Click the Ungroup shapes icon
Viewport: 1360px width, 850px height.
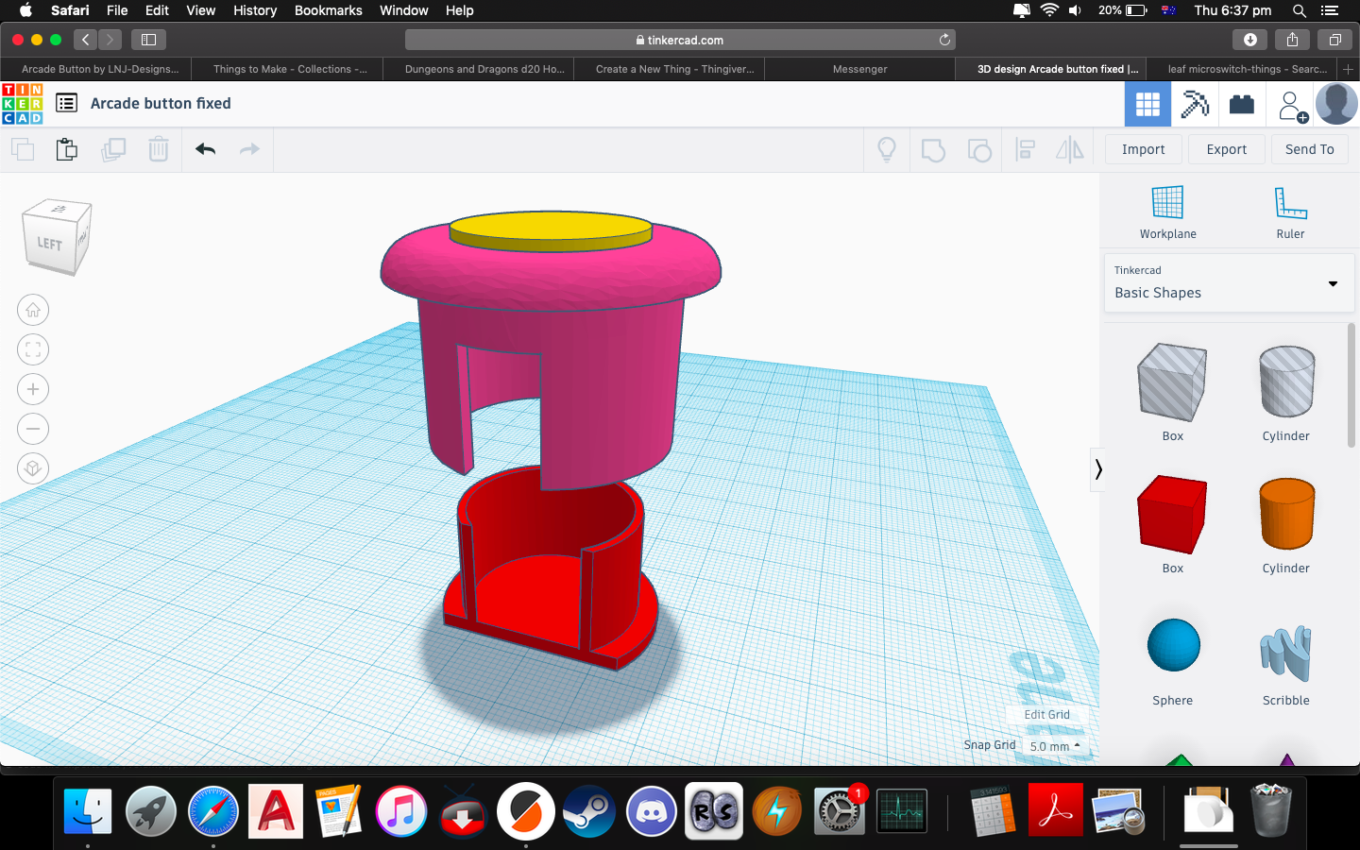[979, 149]
